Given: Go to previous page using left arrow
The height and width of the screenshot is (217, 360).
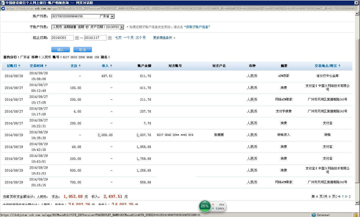Looking at the screenshot, I should [339, 197].
